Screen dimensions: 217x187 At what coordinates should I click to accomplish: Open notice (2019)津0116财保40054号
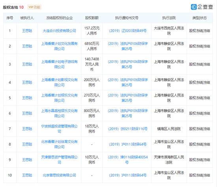click(127, 160)
